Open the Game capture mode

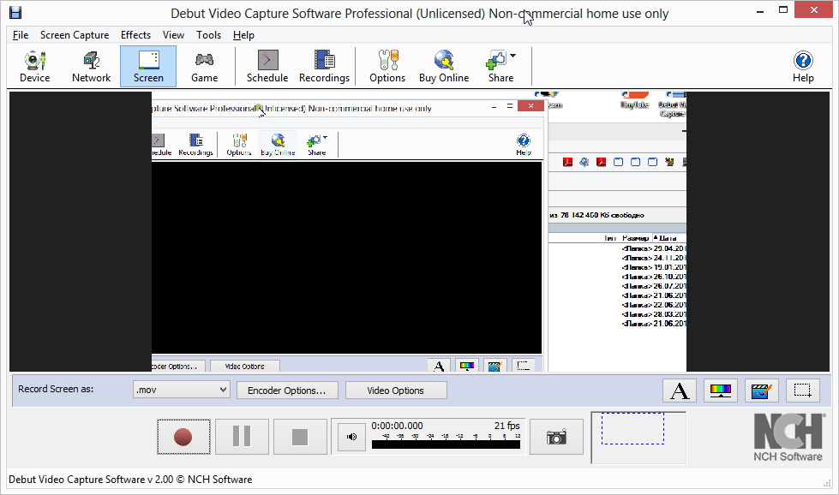click(205, 66)
